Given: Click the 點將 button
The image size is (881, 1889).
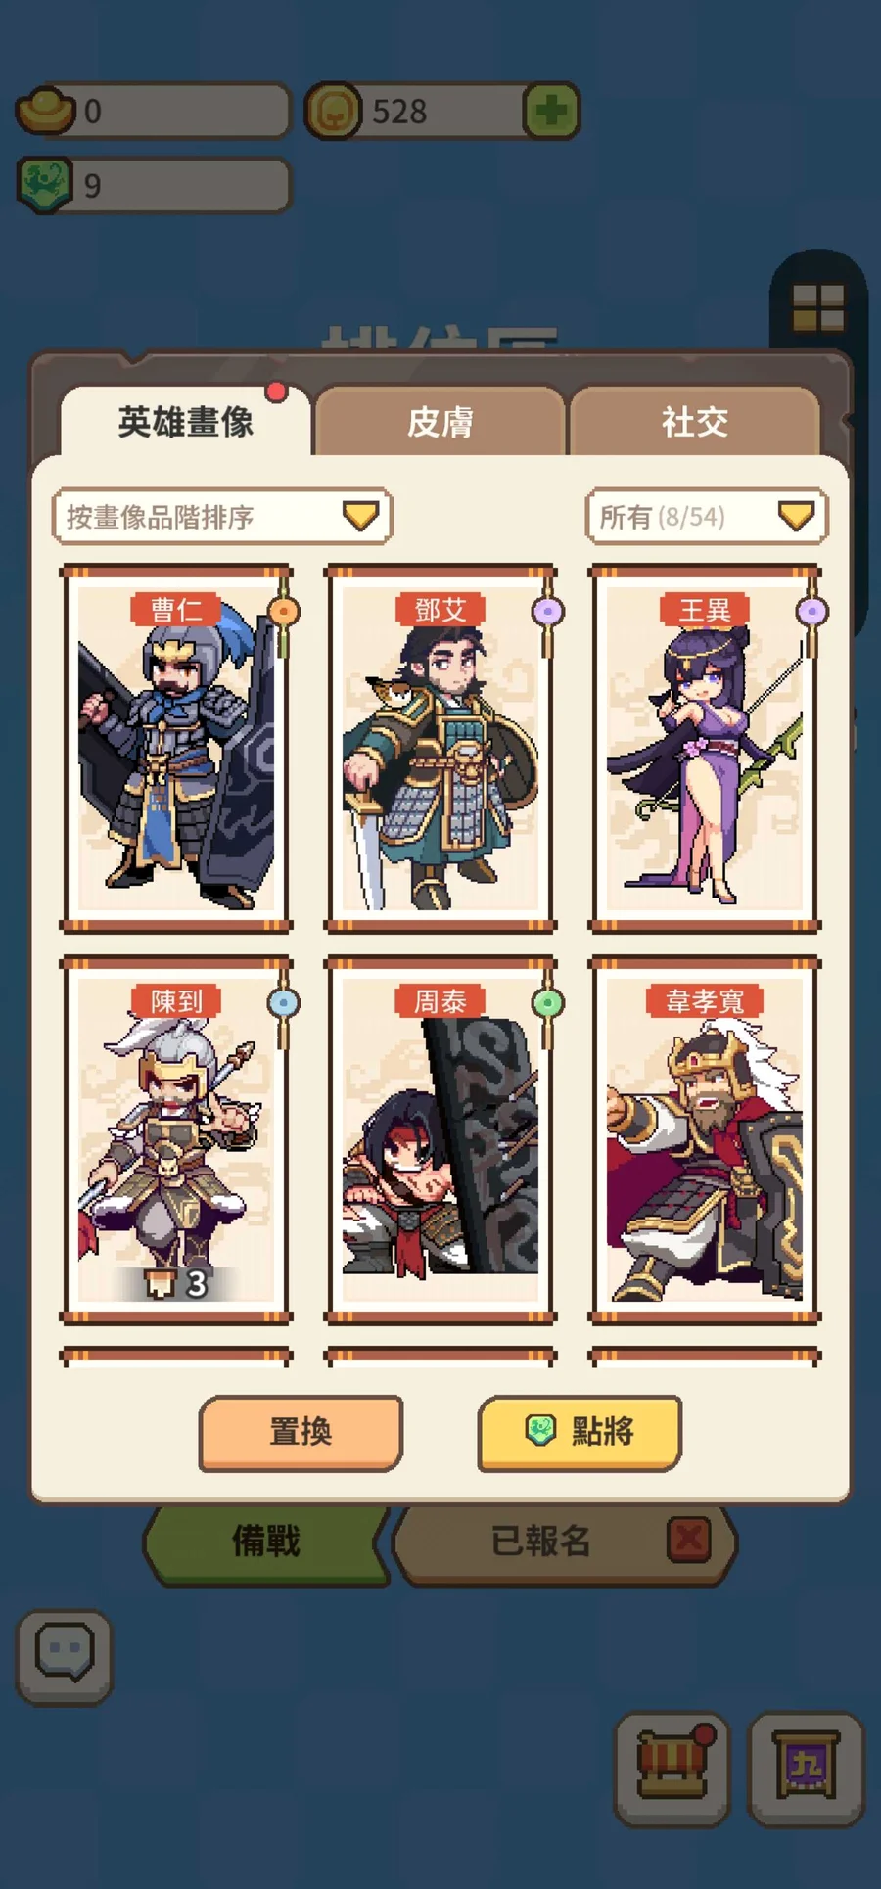Looking at the screenshot, I should click(580, 1432).
